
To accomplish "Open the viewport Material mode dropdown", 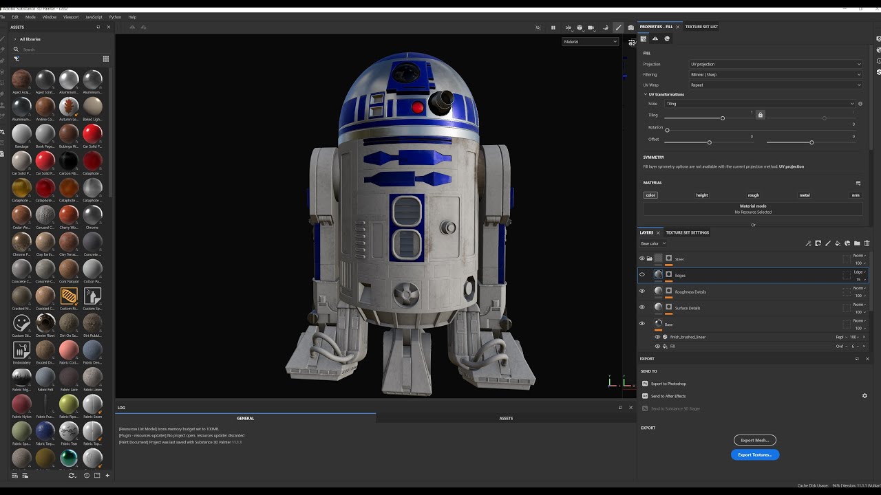I will pos(591,42).
